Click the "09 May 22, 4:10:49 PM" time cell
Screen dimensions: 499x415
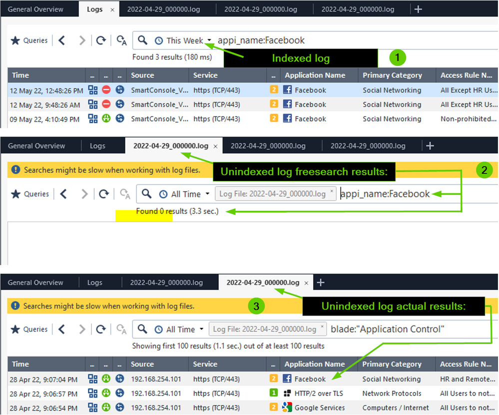tap(44, 119)
